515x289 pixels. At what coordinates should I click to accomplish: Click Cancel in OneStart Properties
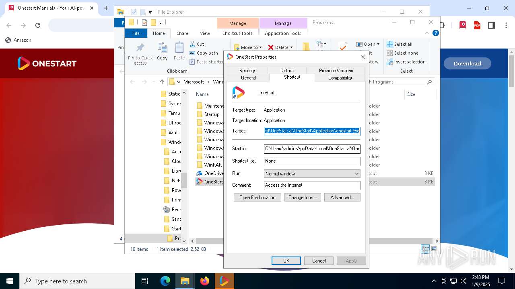coord(319,261)
